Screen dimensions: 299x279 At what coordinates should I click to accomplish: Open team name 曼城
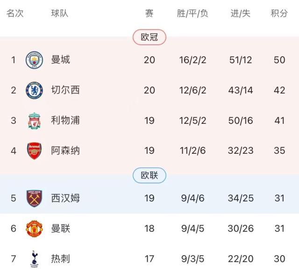coord(61,60)
